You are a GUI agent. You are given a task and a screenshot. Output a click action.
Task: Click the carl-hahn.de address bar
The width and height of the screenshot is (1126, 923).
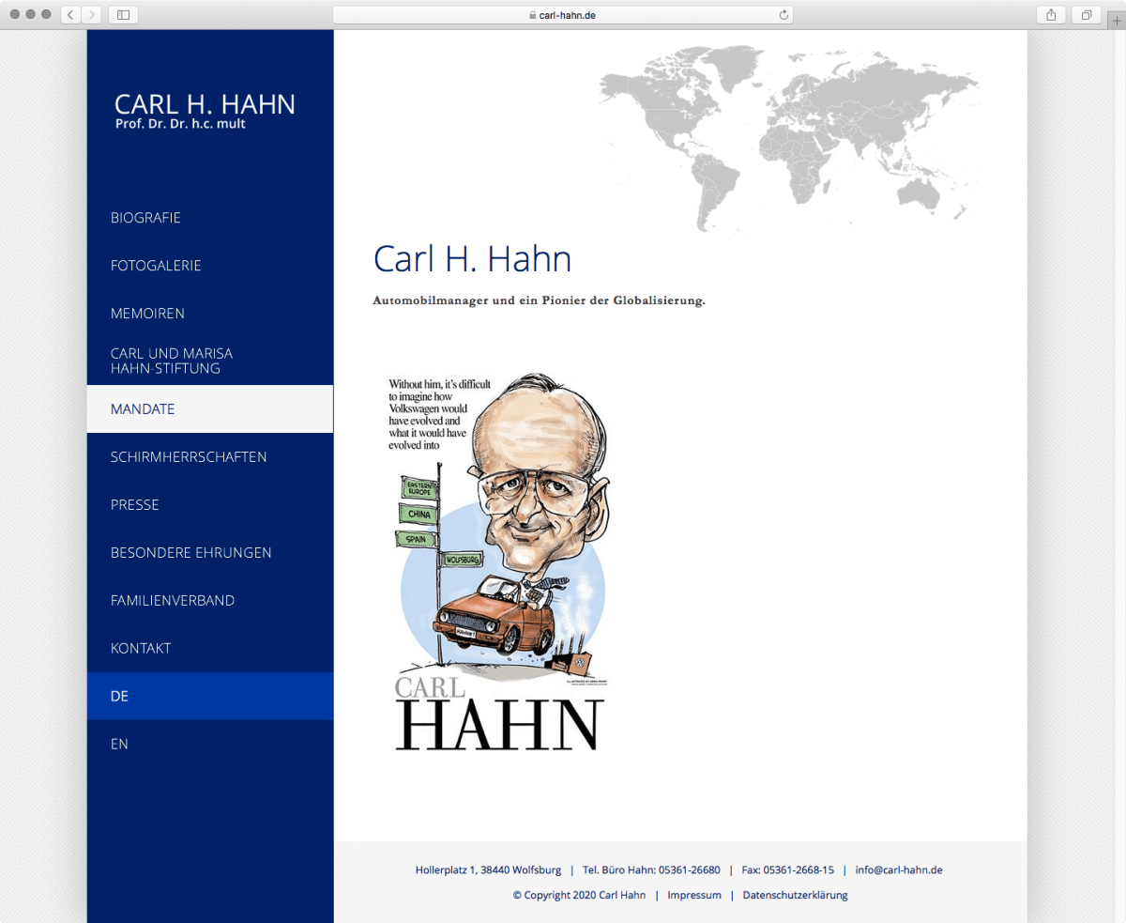563,15
